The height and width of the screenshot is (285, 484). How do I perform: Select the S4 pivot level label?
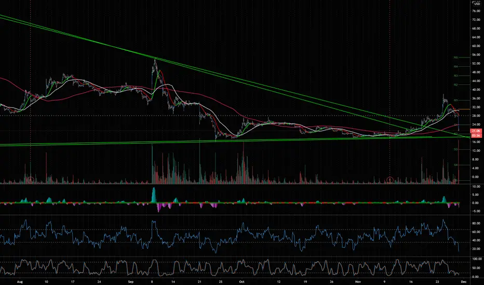coord(455,165)
